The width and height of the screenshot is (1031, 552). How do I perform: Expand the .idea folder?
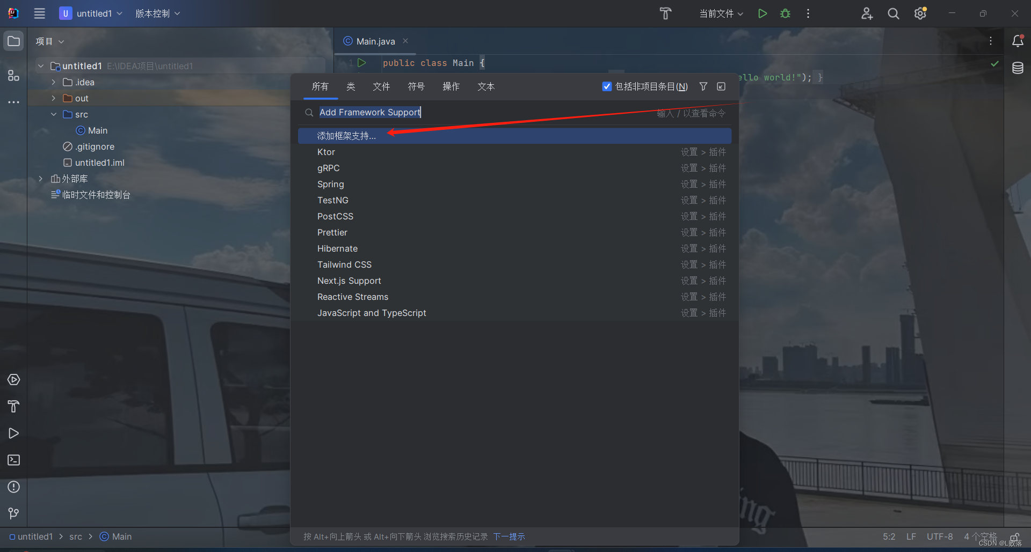[53, 82]
